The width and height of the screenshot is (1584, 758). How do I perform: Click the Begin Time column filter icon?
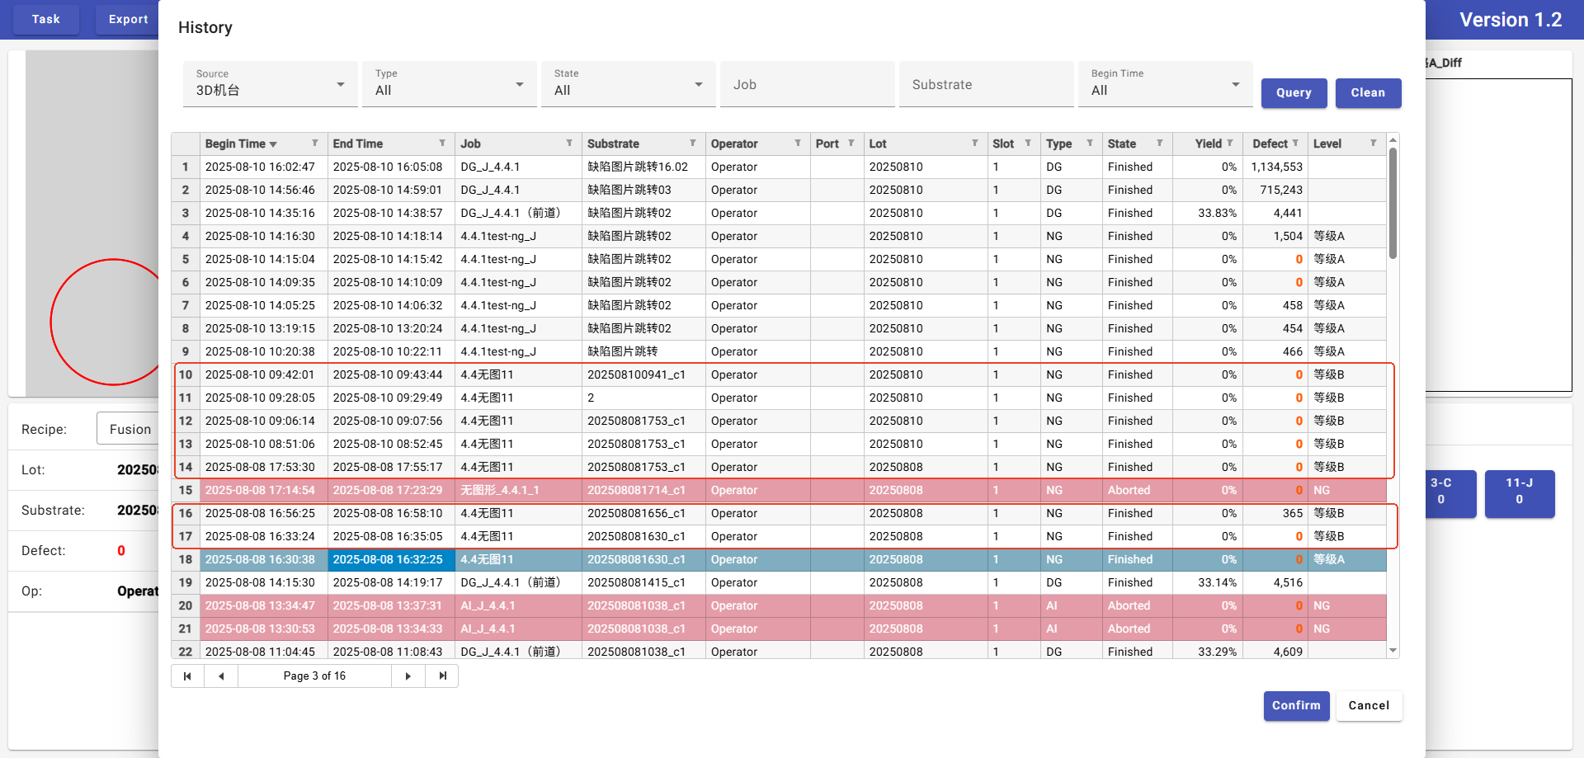pos(314,144)
